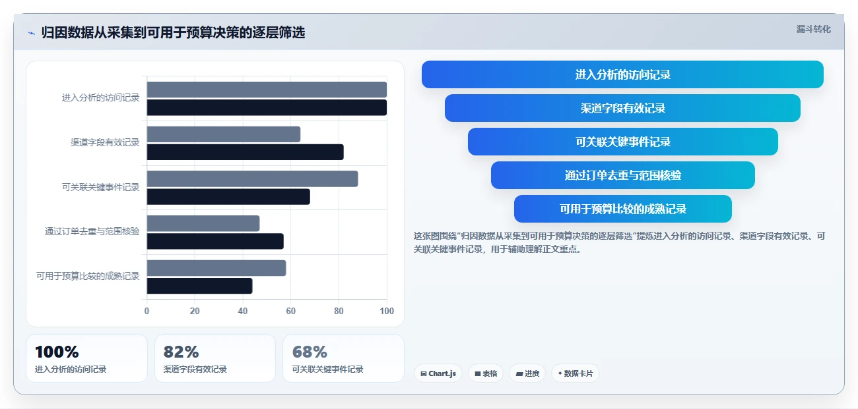858x409 pixels.
Task: Select the 可用于预算比较的成熟记录 funnel stage
Action: point(622,209)
